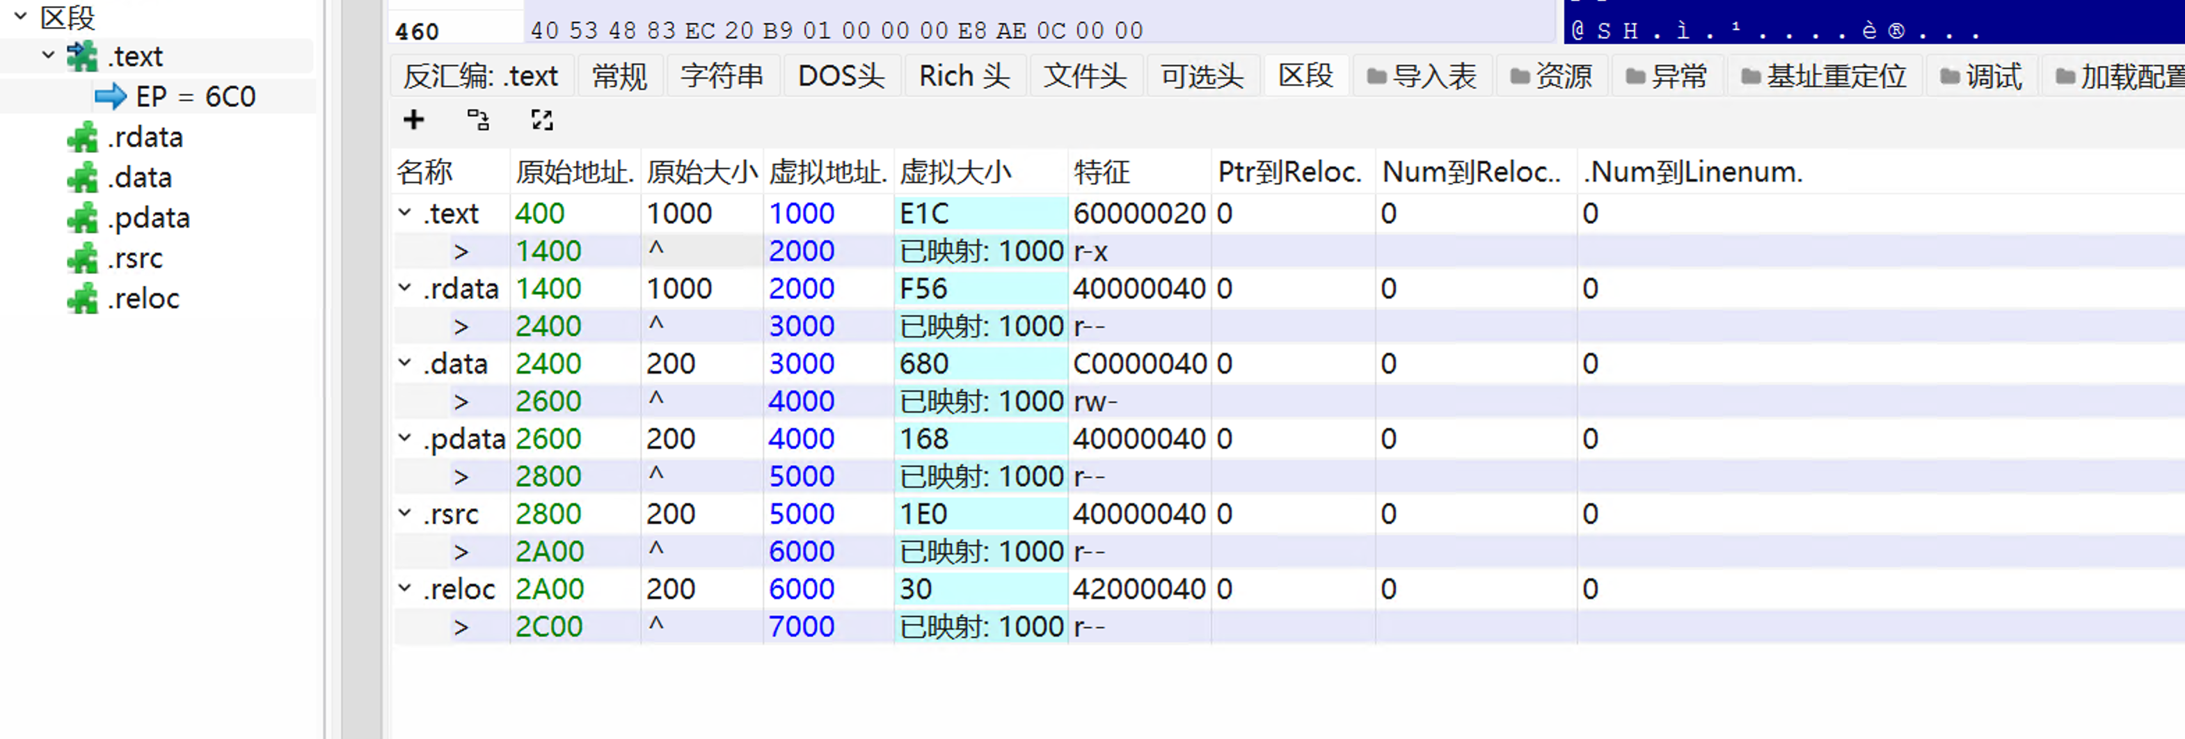This screenshot has height=739, width=2185.
Task: Select the .reloc puzzle icon in tree
Action: point(82,299)
